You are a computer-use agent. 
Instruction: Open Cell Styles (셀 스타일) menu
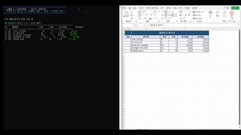click(198, 18)
